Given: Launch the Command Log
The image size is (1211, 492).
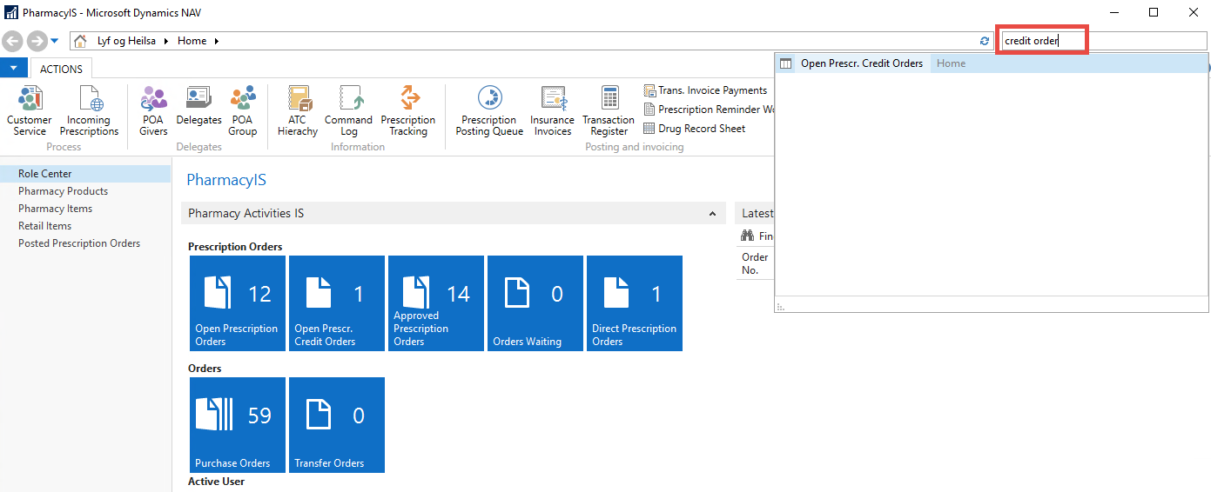Looking at the screenshot, I should (348, 110).
